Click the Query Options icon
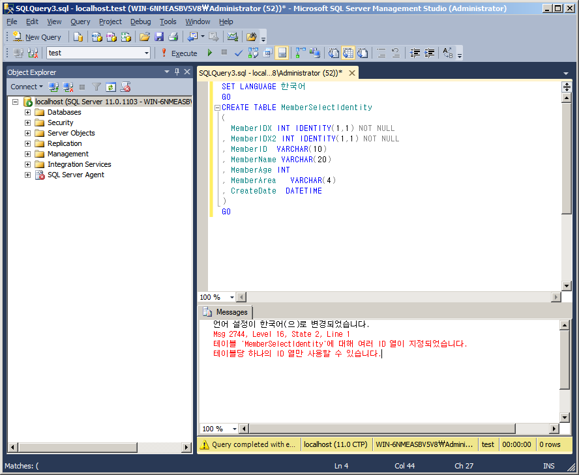The image size is (579, 475). tap(268, 53)
